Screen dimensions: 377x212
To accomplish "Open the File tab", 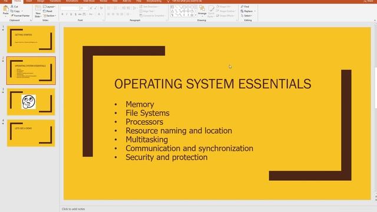I will [5, 1].
